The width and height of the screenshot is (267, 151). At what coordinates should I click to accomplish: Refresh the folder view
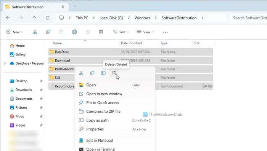point(48,18)
